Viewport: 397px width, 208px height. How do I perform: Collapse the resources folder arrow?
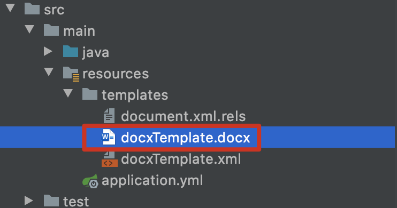pyautogui.click(x=49, y=72)
